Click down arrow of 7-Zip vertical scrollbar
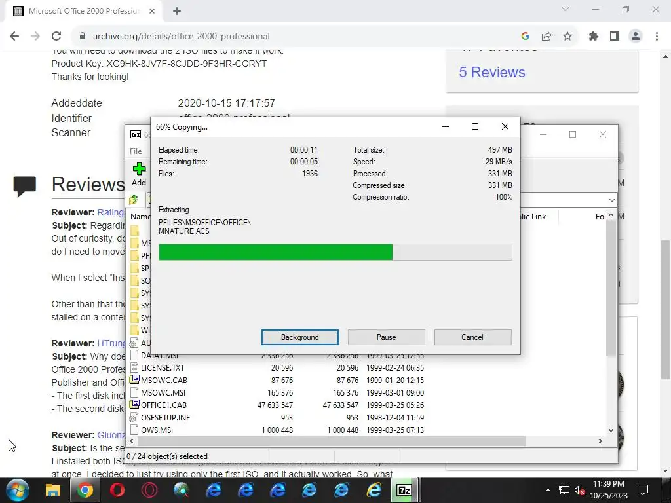This screenshot has height=503, width=671. pyautogui.click(x=611, y=430)
